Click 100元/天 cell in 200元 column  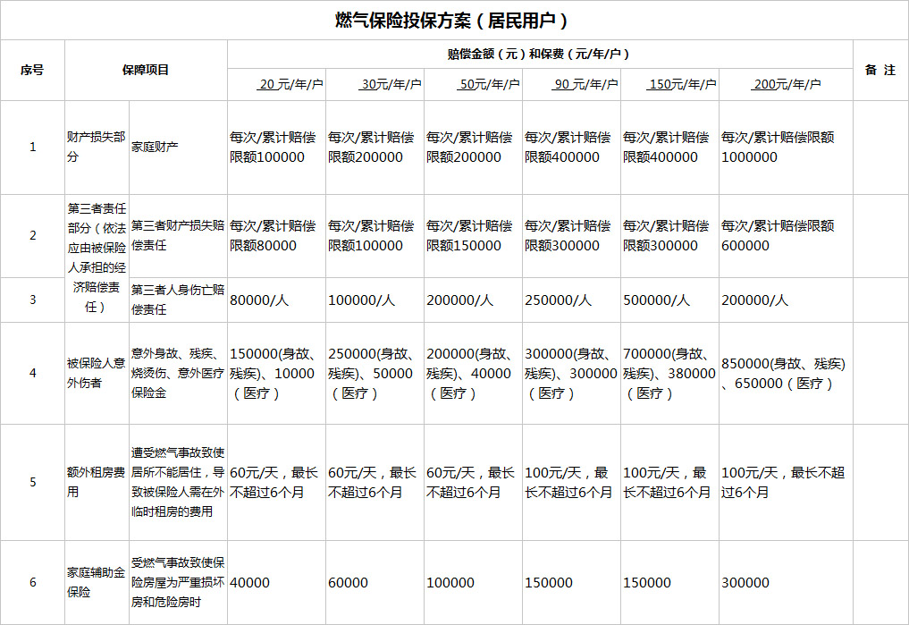(x=786, y=482)
